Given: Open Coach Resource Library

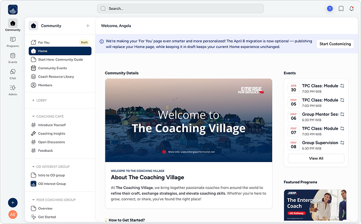Looking at the screenshot, I should pyautogui.click(x=60, y=76).
